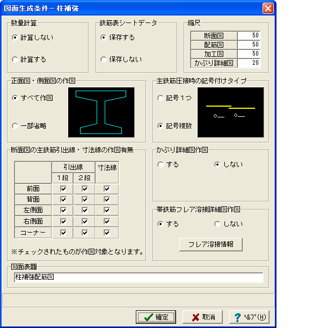The height and width of the screenshot is (328, 335).
Task: Click the 確定 confirm button
Action: [x=156, y=317]
